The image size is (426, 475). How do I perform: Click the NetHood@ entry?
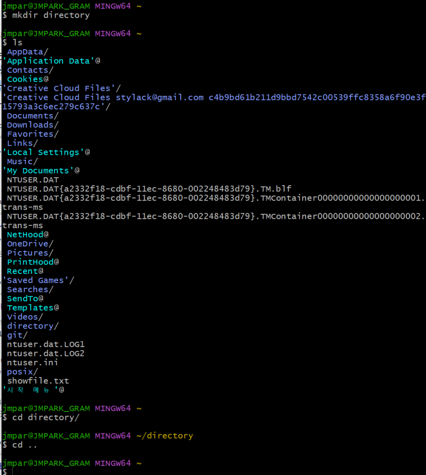click(28, 235)
